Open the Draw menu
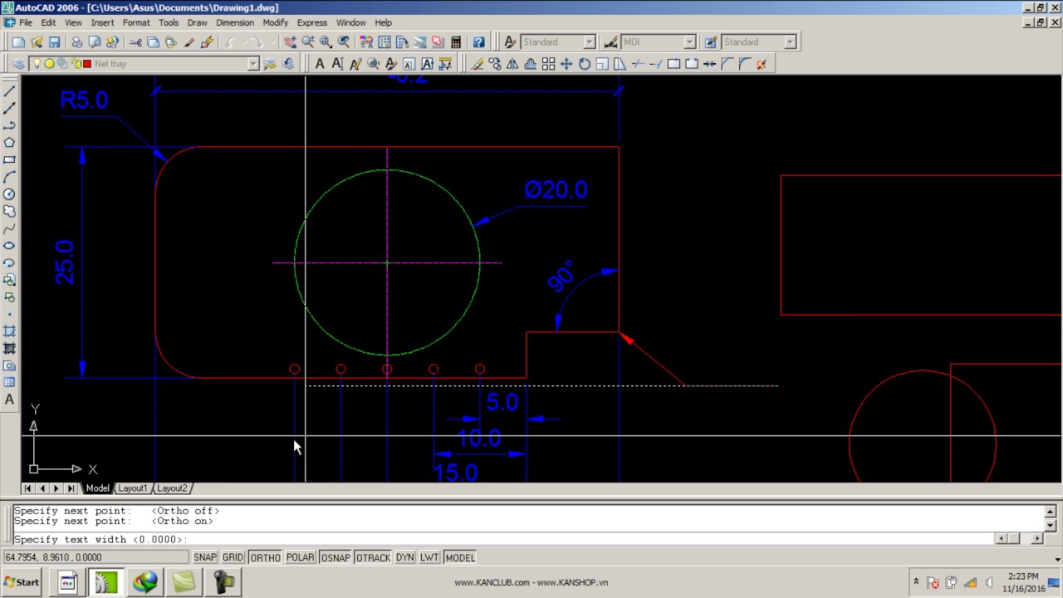 (x=197, y=22)
